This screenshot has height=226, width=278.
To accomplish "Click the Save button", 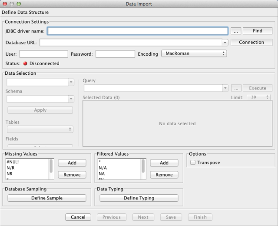I will (x=171, y=217).
